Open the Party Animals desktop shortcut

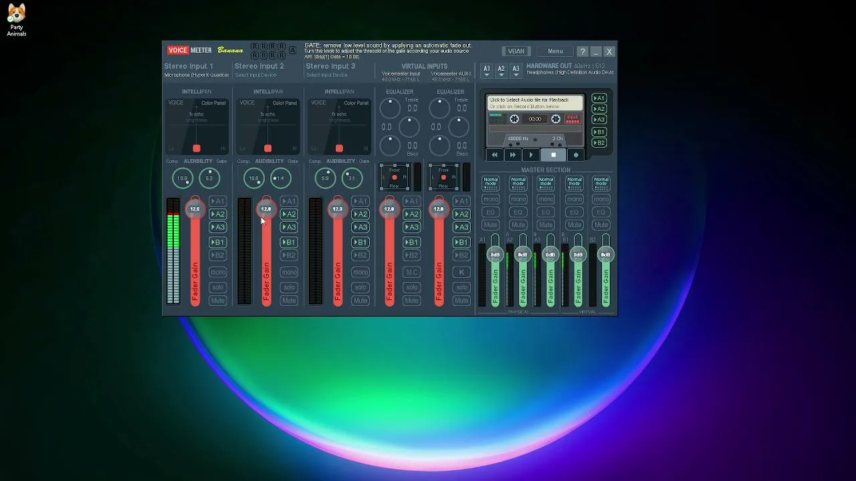click(16, 20)
